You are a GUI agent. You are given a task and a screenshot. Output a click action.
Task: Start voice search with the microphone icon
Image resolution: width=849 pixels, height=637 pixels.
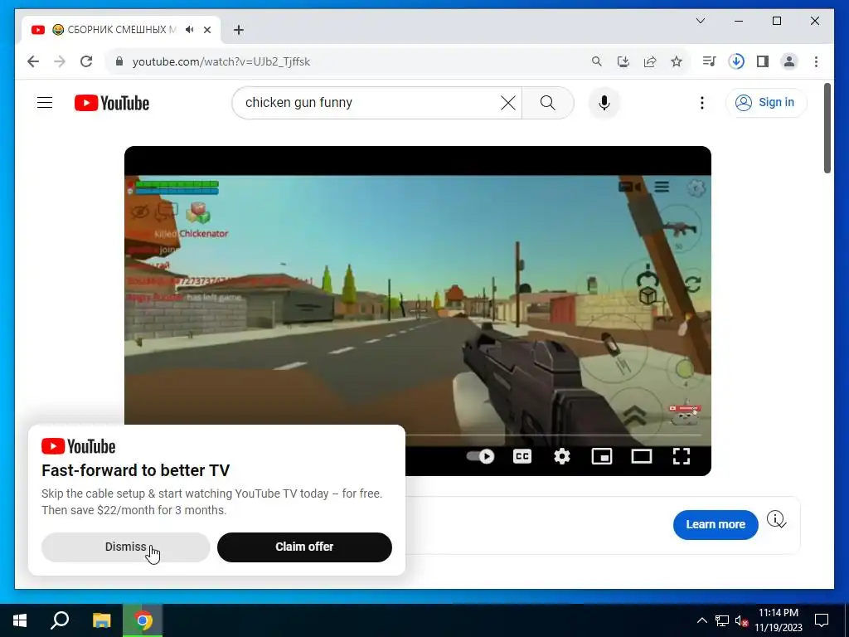click(604, 102)
